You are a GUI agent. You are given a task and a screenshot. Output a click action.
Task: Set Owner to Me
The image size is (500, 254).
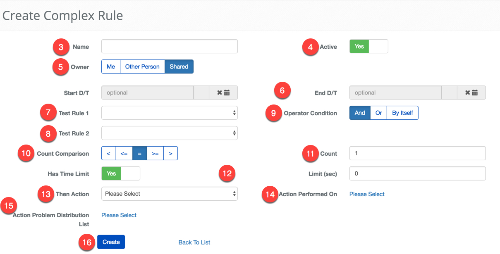point(111,67)
